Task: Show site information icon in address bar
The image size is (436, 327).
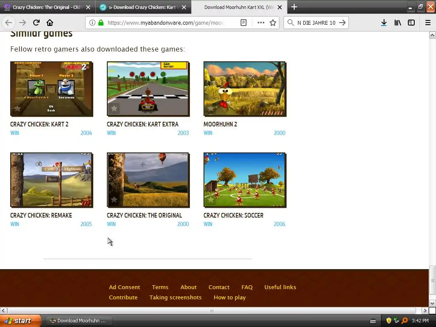Action: click(x=92, y=23)
